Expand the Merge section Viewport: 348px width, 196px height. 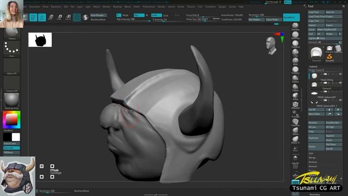point(312,157)
